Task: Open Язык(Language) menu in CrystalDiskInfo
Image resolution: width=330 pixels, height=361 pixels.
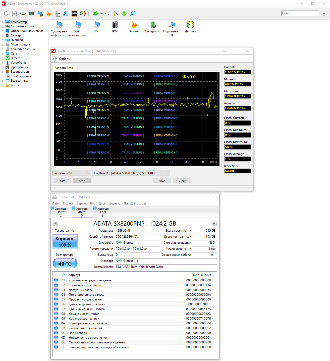Action: (x=135, y=203)
